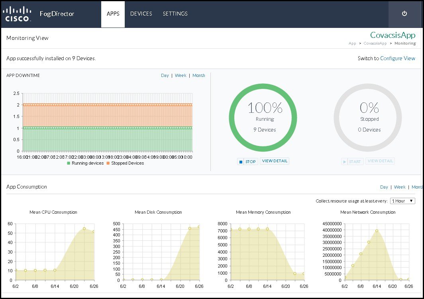Viewport: 424px width, 299px height.
Task: Click the Network chart peak data point
Action: pos(377,231)
